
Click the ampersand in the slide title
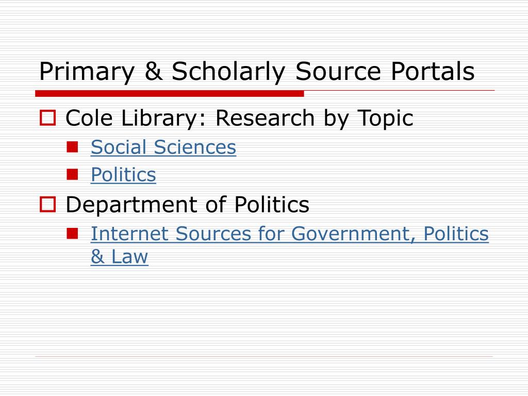pyautogui.click(x=153, y=71)
